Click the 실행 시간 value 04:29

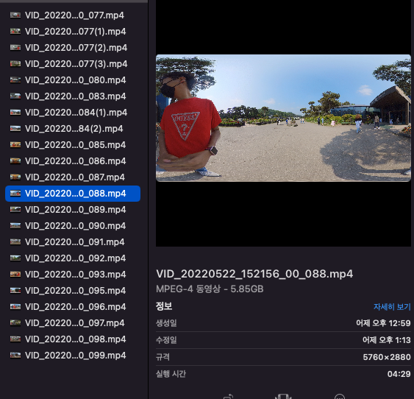399,374
